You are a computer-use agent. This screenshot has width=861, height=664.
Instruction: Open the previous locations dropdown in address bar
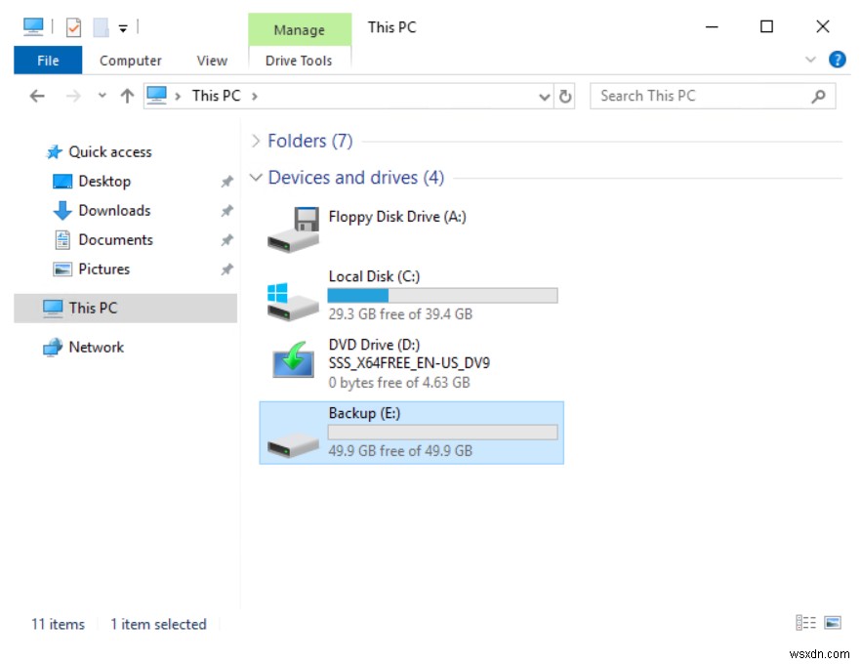544,95
